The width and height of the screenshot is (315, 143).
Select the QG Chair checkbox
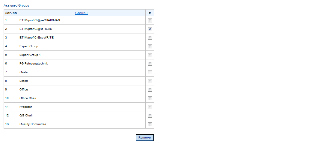pos(150,116)
